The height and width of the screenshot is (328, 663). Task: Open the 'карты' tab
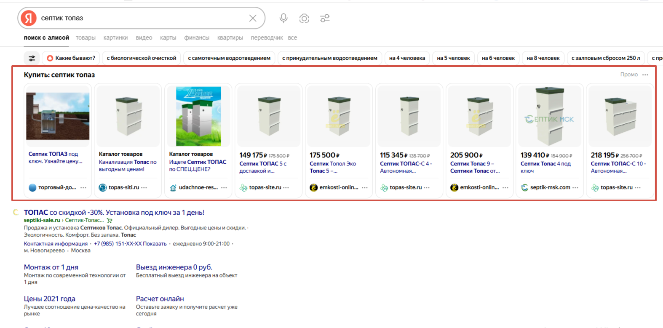[168, 37]
